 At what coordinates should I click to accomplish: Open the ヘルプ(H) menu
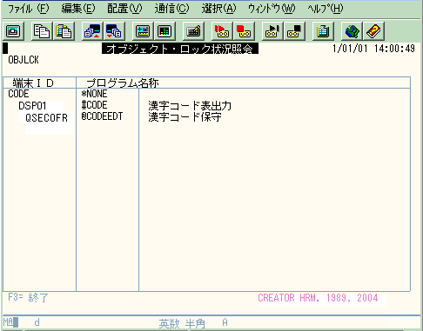click(326, 9)
